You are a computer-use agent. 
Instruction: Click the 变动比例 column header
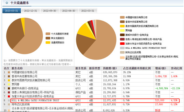(x=176, y=68)
